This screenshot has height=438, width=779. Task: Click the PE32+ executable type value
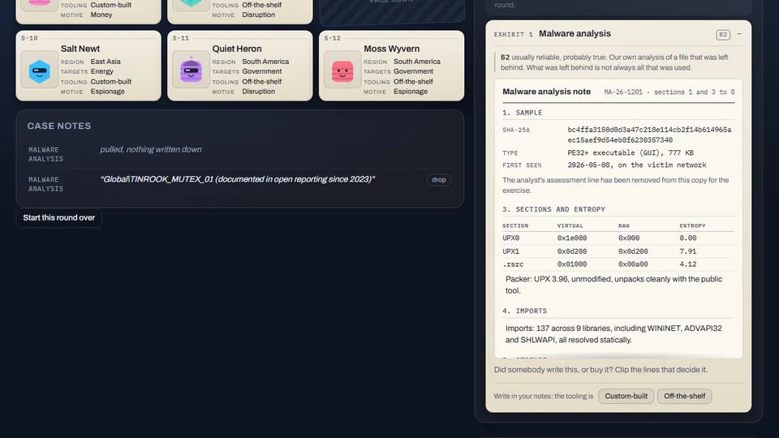click(x=631, y=152)
